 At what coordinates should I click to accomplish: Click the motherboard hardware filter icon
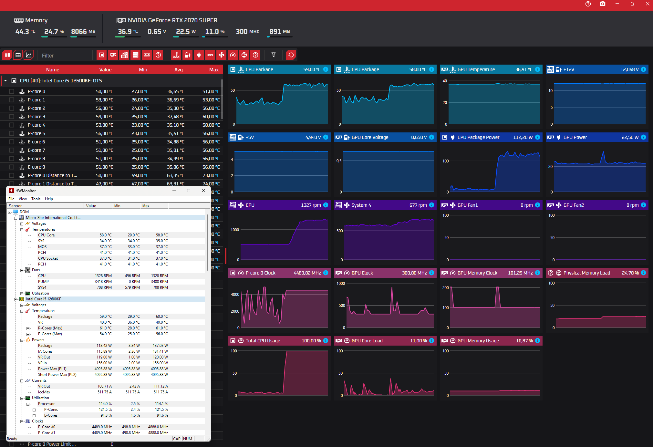[x=124, y=55]
